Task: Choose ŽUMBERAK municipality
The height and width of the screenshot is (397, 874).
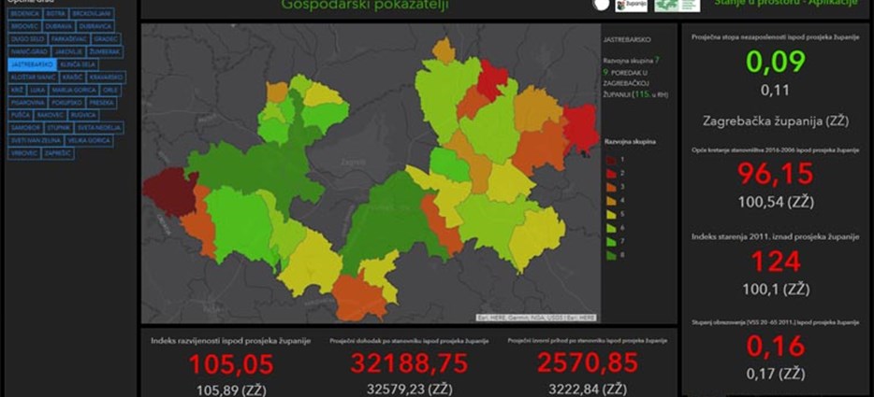Action: (105, 51)
